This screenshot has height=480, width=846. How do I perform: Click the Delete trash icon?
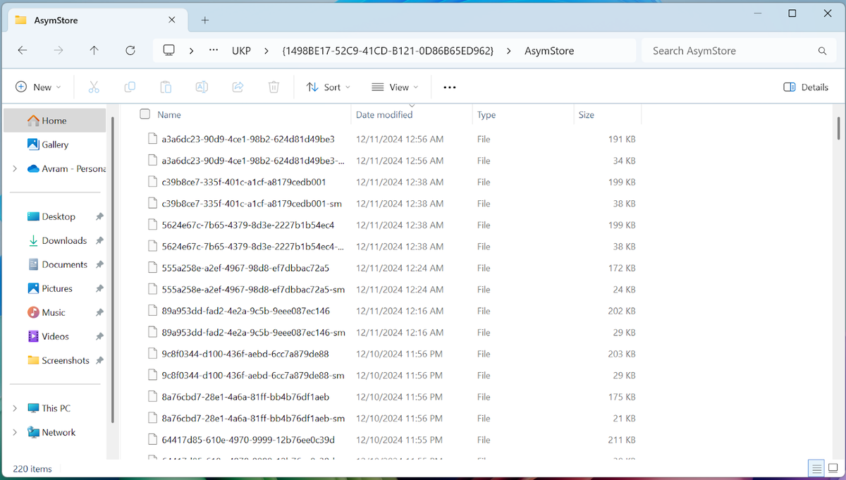[274, 87]
